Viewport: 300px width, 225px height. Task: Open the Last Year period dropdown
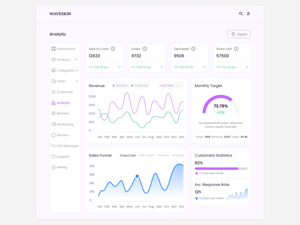(170, 85)
